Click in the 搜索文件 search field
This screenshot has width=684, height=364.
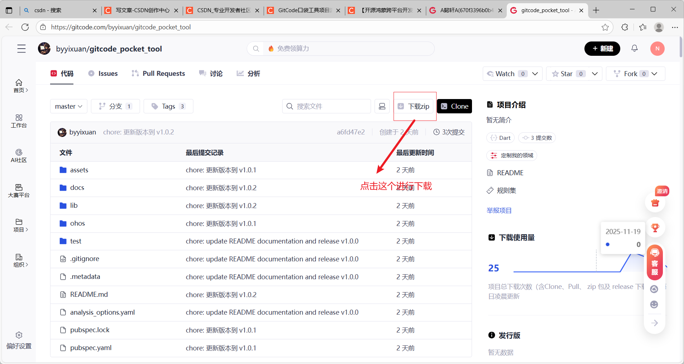pos(327,106)
